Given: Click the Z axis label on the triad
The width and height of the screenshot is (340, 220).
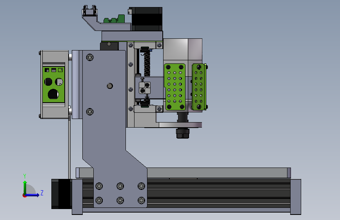Looking at the screenshot, I should pyautogui.click(x=42, y=193).
